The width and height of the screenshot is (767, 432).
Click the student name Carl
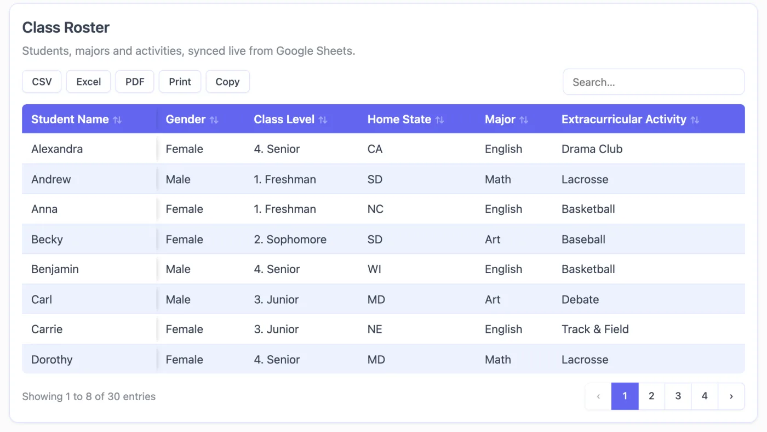coord(42,299)
